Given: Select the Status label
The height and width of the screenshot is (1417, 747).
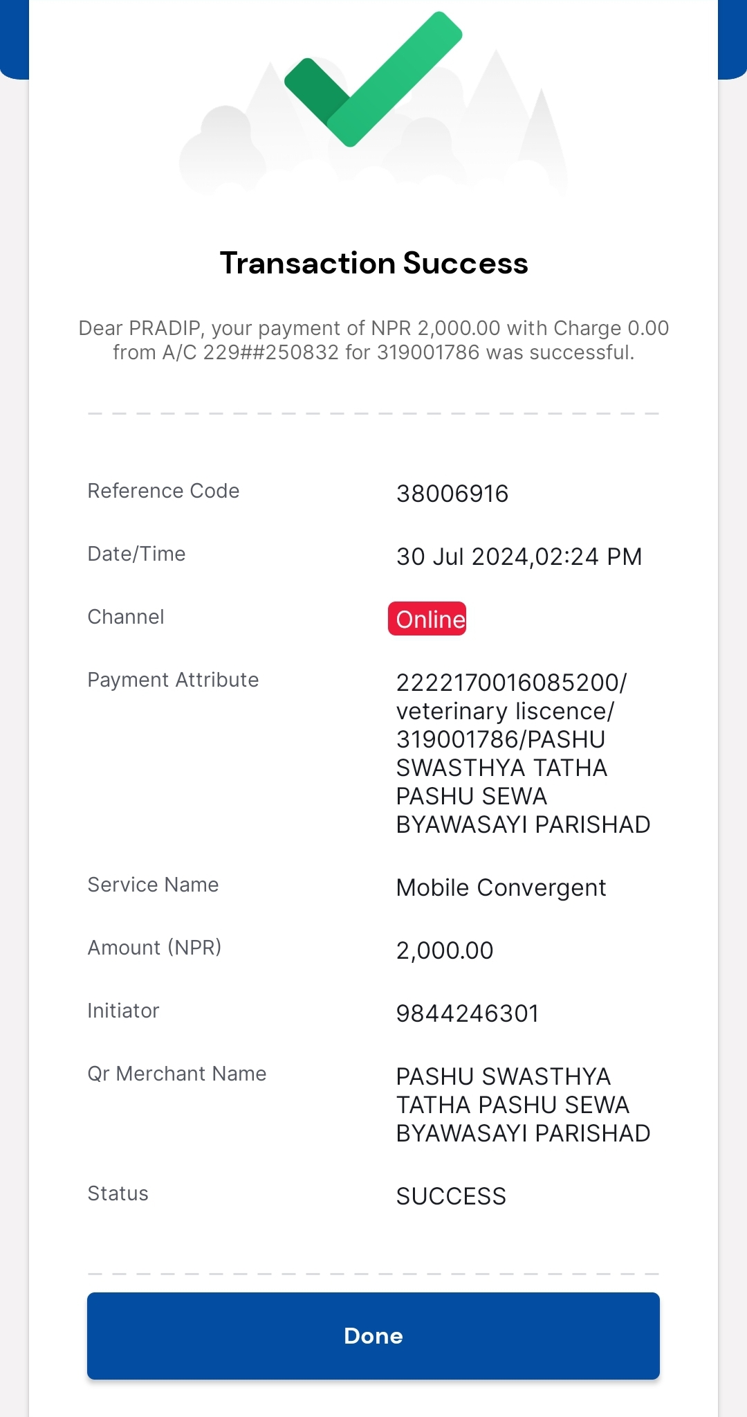Looking at the screenshot, I should tap(118, 1193).
